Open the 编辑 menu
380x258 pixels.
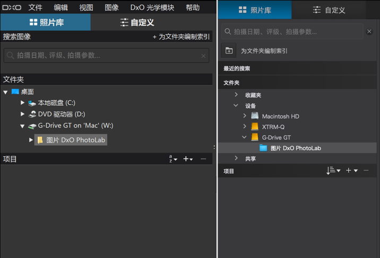click(61, 7)
